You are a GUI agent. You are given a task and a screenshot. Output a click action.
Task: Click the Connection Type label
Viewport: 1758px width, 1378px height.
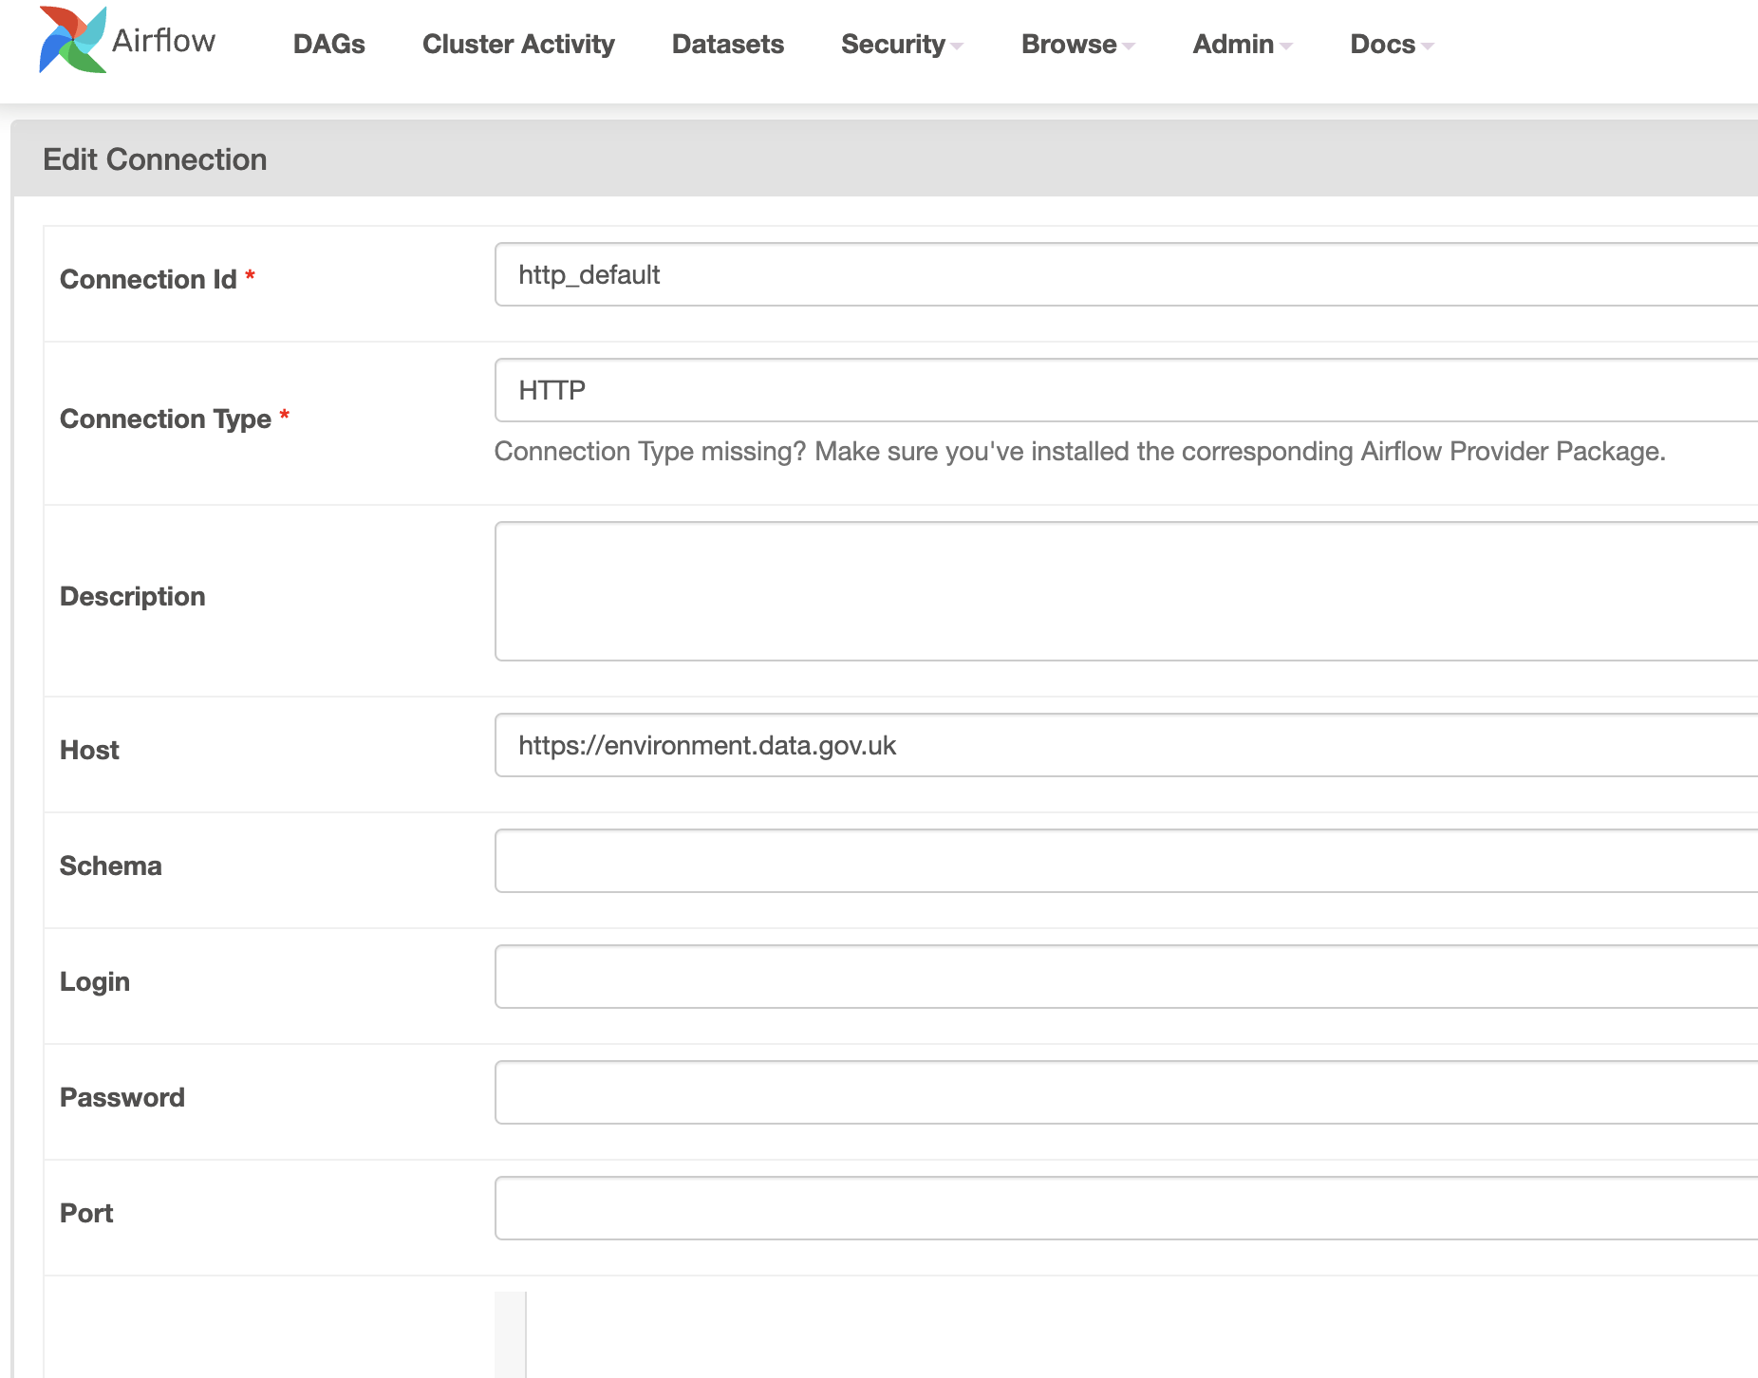pos(165,419)
